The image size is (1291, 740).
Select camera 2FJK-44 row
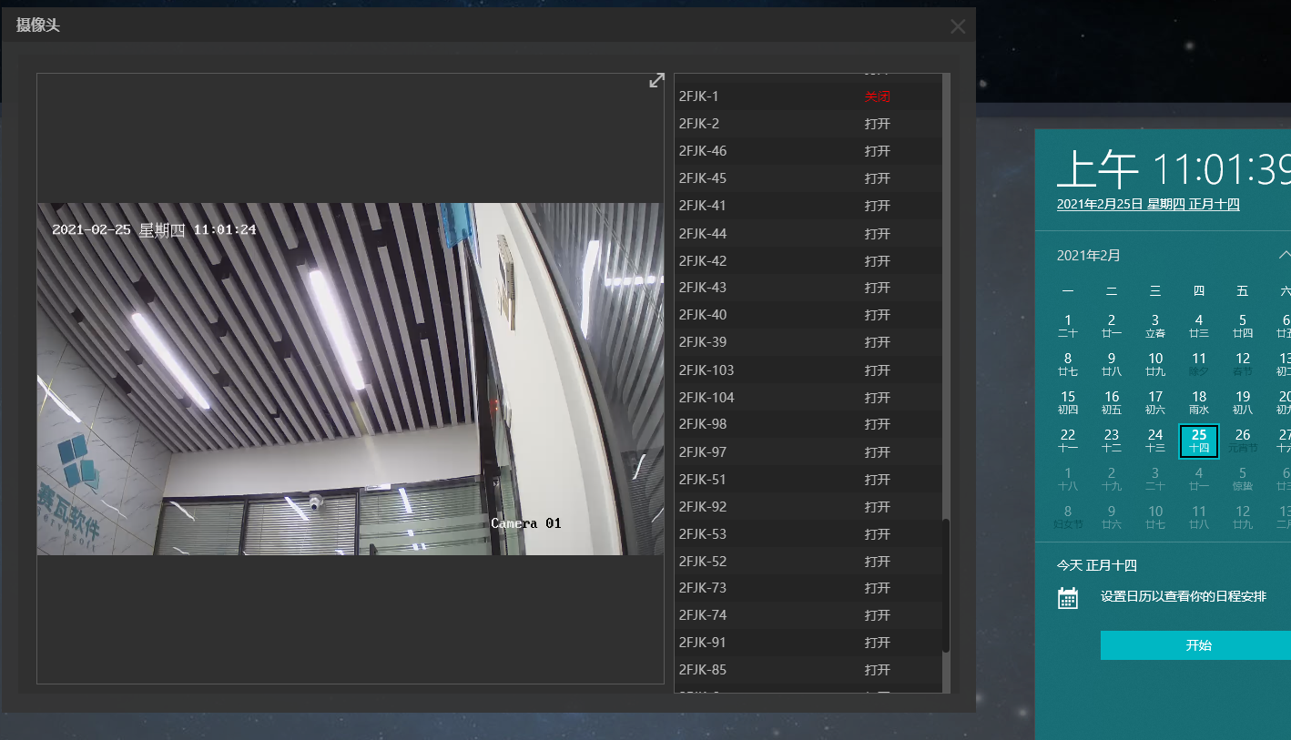click(x=808, y=234)
